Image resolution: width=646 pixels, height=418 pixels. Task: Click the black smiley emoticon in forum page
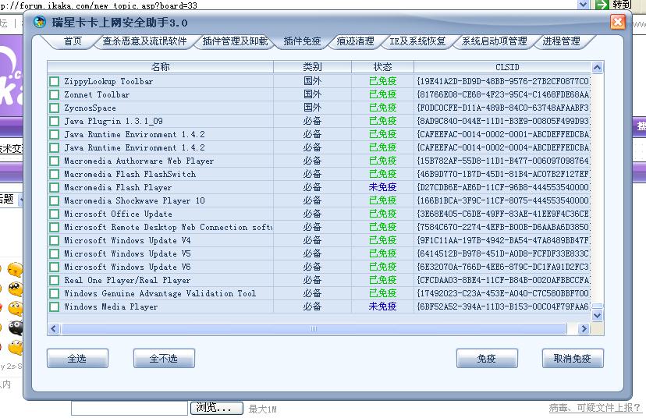[16, 328]
